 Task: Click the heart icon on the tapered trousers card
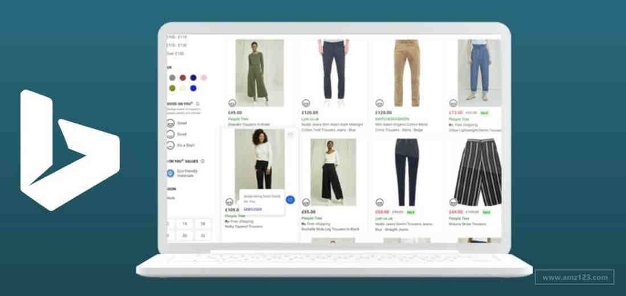click(291, 135)
